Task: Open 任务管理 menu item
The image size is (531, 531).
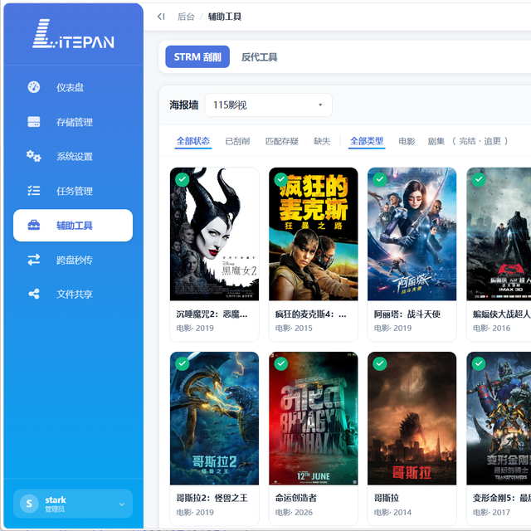Action: [73, 191]
